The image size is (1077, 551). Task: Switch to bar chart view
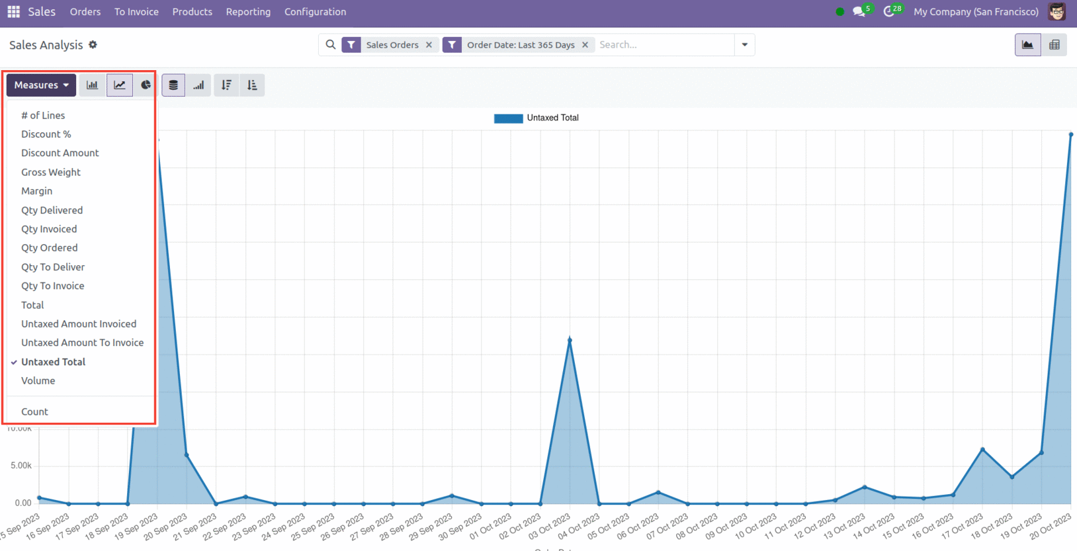click(x=93, y=85)
